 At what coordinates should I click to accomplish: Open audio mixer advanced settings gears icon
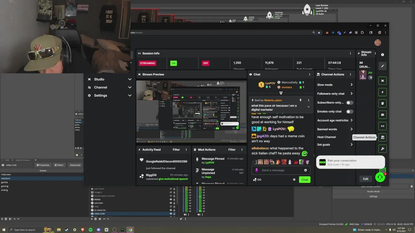point(181,219)
